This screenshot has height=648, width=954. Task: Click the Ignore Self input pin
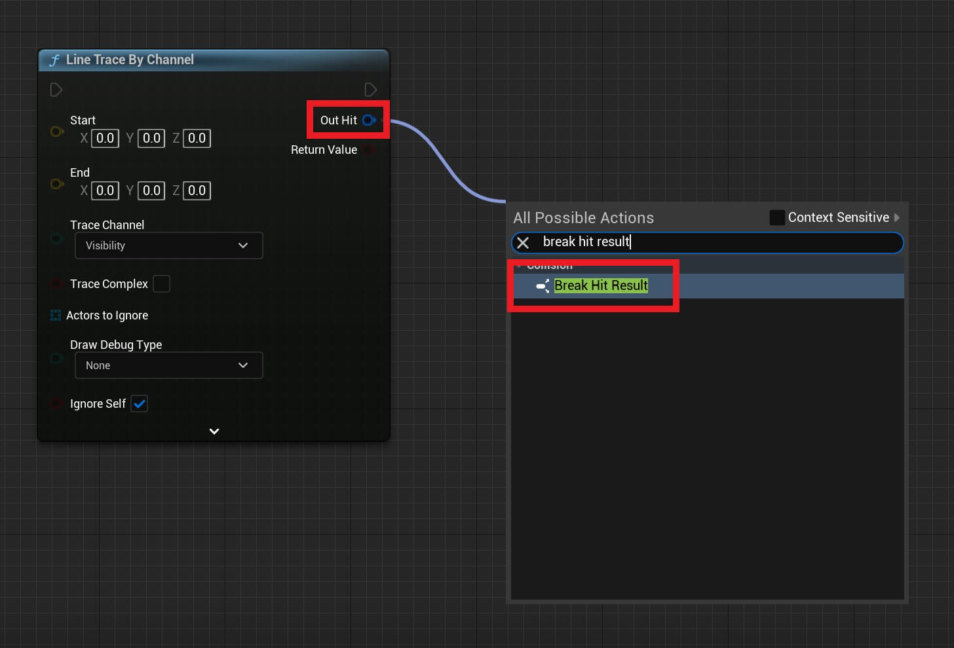[56, 404]
